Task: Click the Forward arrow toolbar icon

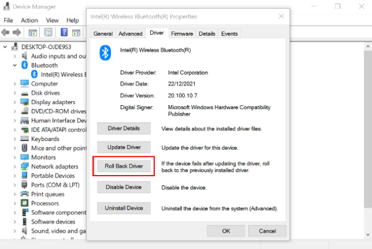Action: click(x=16, y=32)
